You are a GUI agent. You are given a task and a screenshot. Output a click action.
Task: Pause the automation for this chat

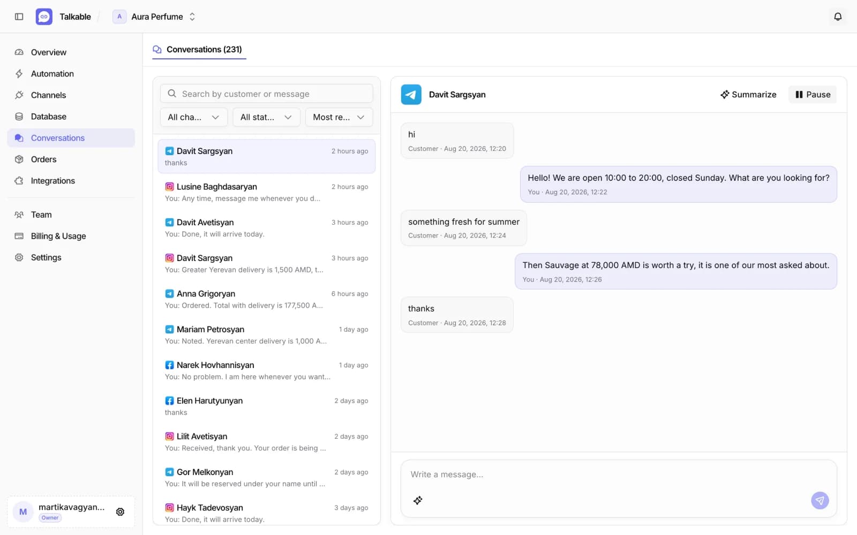point(813,95)
